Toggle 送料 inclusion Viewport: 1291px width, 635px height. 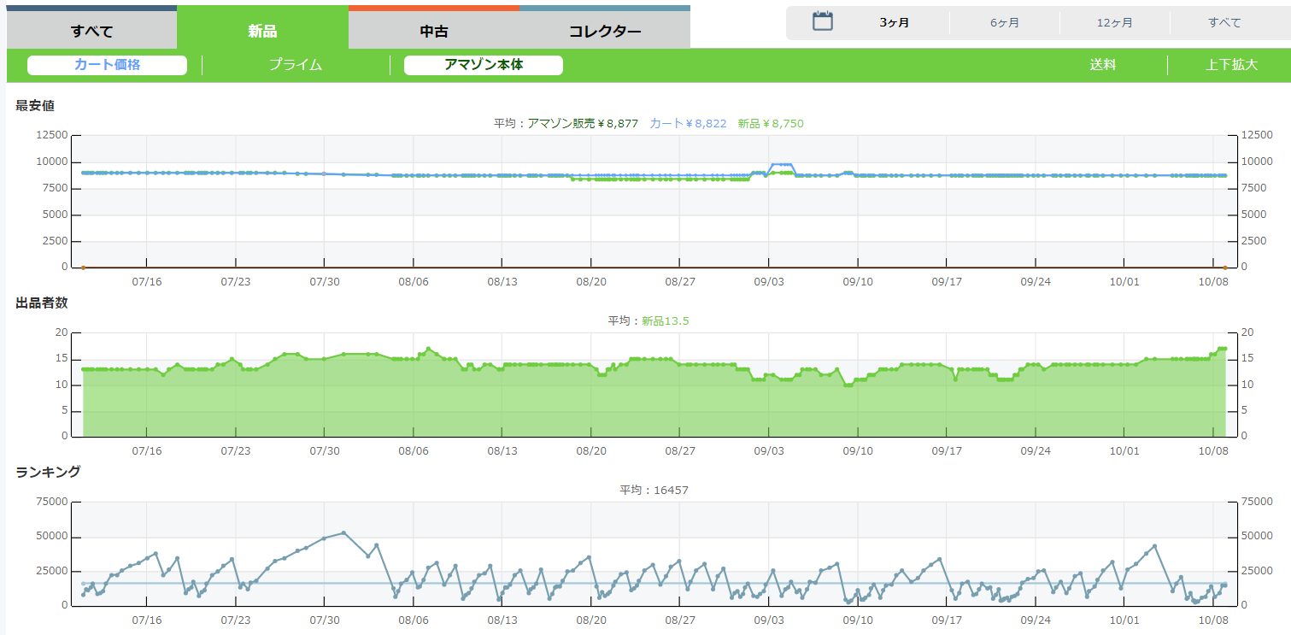(x=1102, y=65)
